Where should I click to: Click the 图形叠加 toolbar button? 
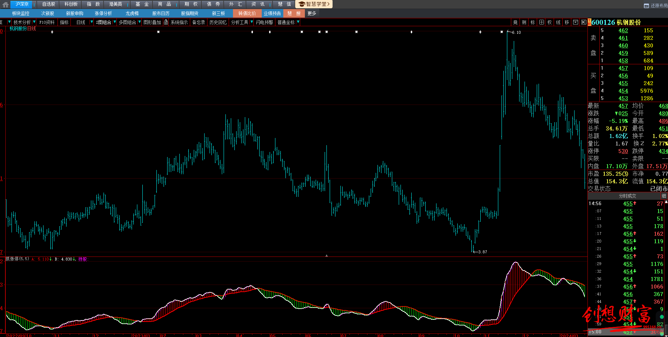click(152, 22)
